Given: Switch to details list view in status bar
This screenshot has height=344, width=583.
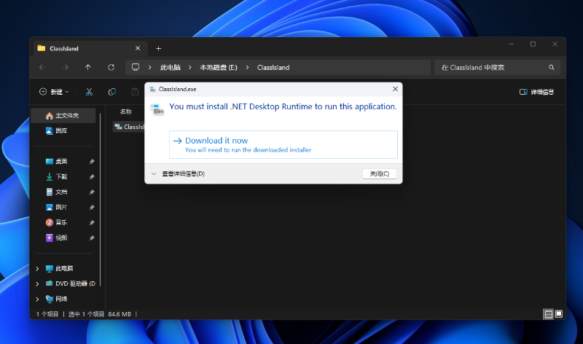Looking at the screenshot, I should (547, 313).
